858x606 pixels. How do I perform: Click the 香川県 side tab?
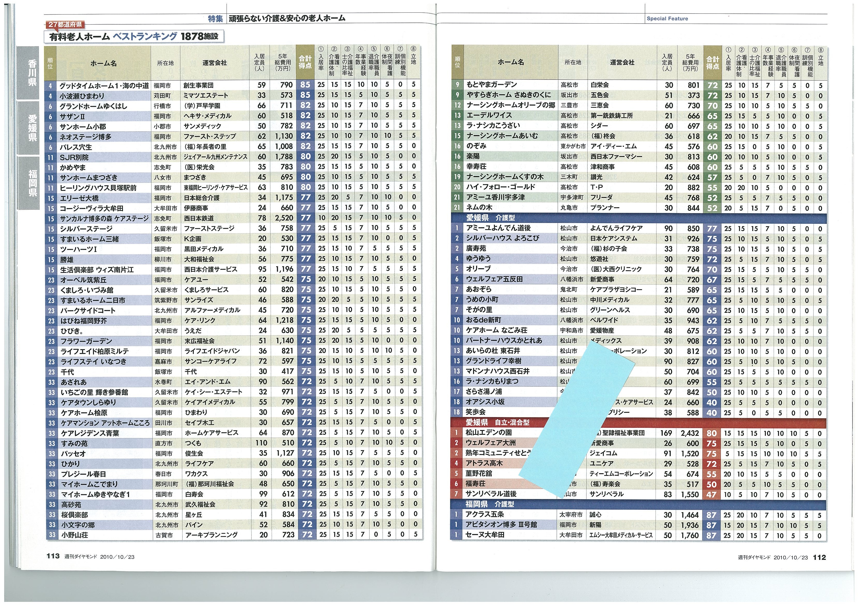click(28, 73)
